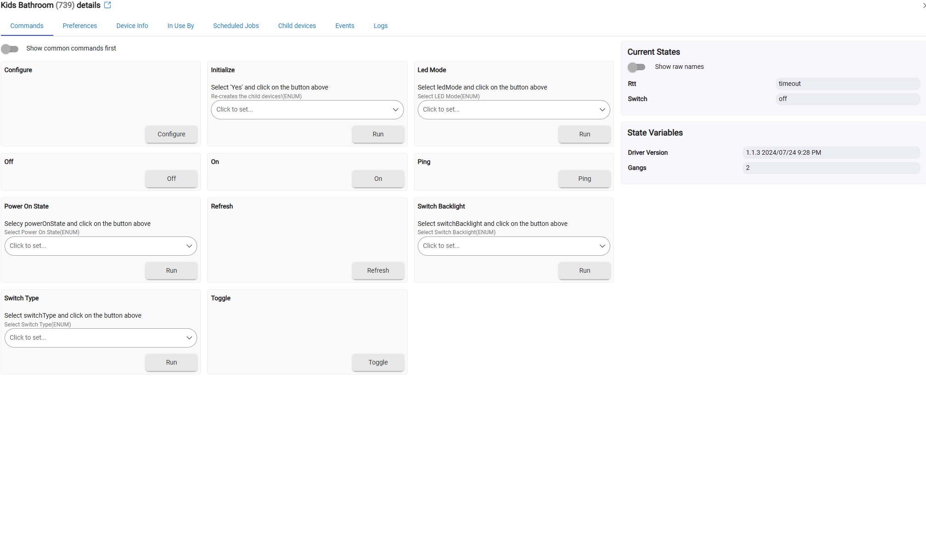
Task: Click the Kids Bathroom (739) details title
Action: tap(51, 5)
